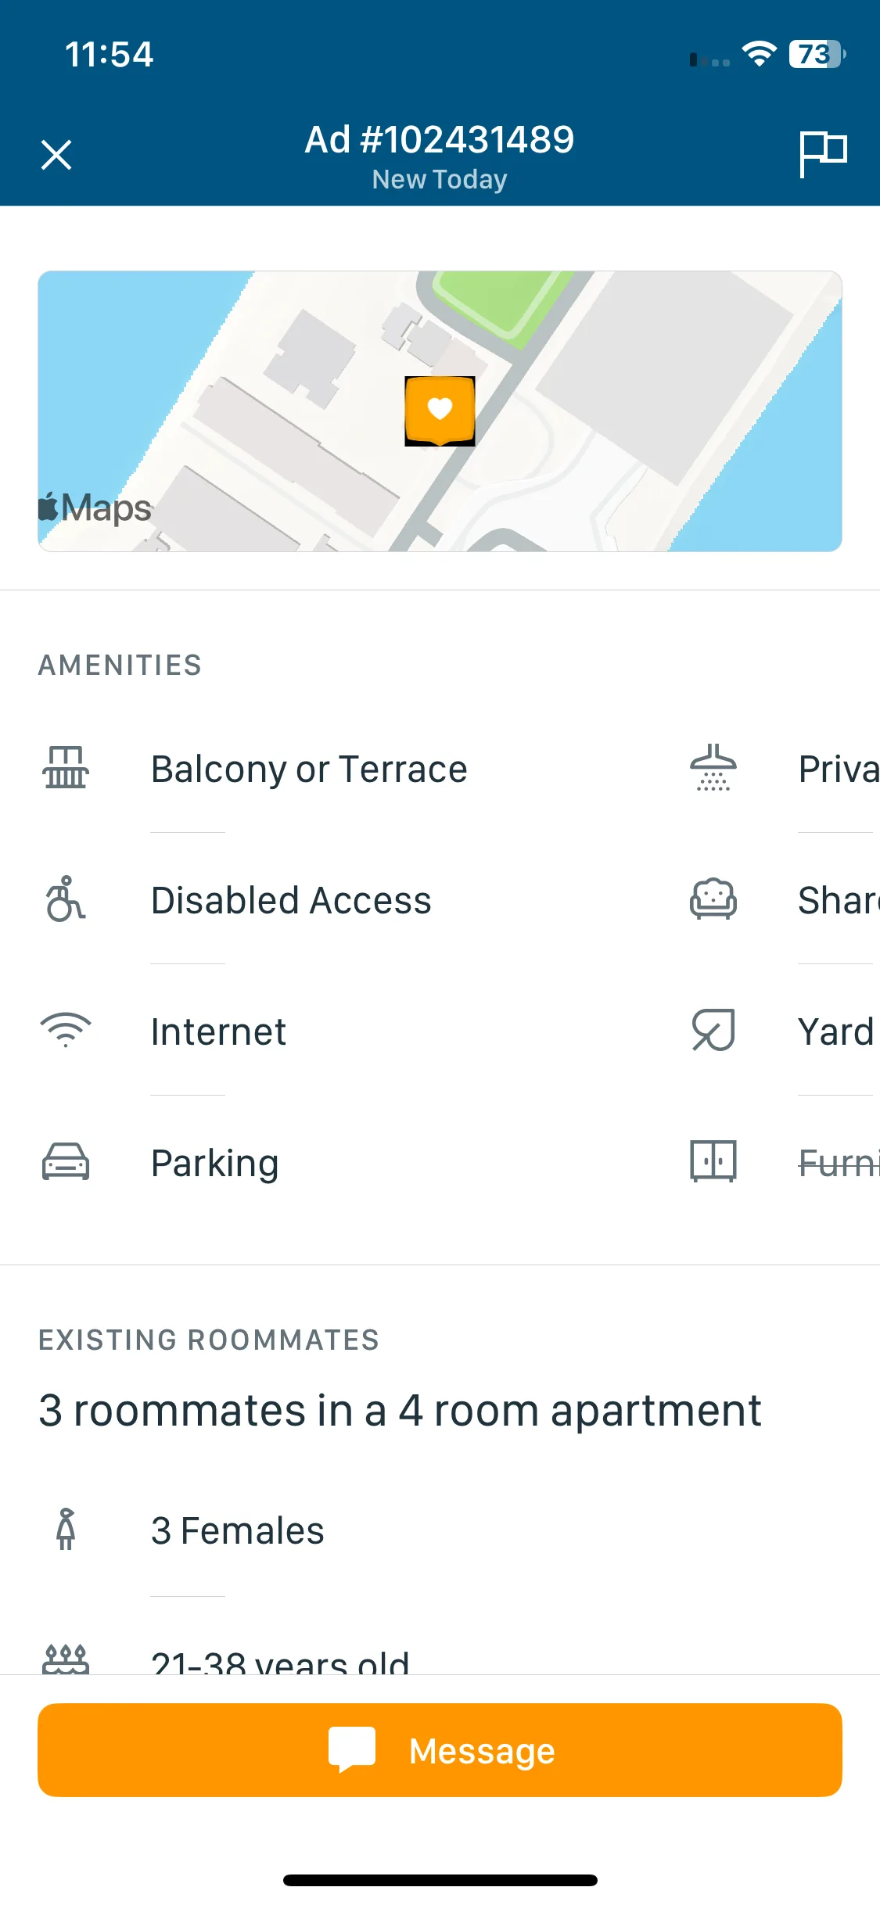Tap the car Parking icon

pos(66,1162)
